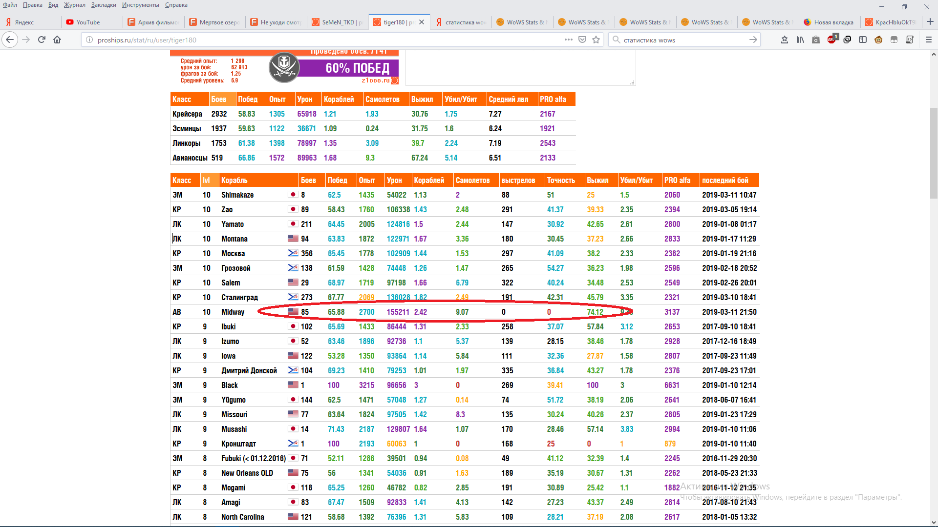This screenshot has width=938, height=527.
Task: Submit search with the arrow in search box
Action: click(753, 40)
